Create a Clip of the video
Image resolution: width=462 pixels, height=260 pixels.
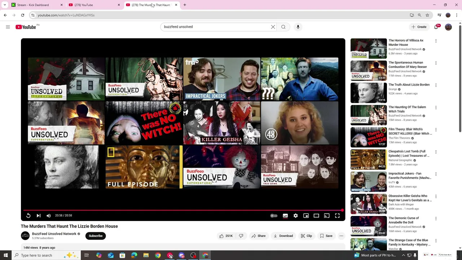coord(306,236)
